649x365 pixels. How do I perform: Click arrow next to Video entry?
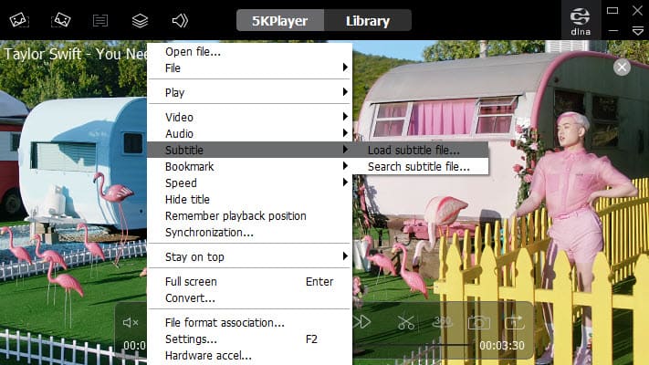[345, 116]
